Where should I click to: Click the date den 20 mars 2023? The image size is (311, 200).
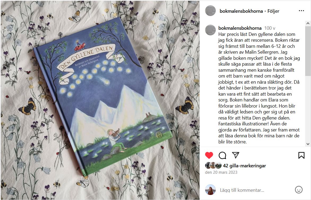[x=221, y=172]
